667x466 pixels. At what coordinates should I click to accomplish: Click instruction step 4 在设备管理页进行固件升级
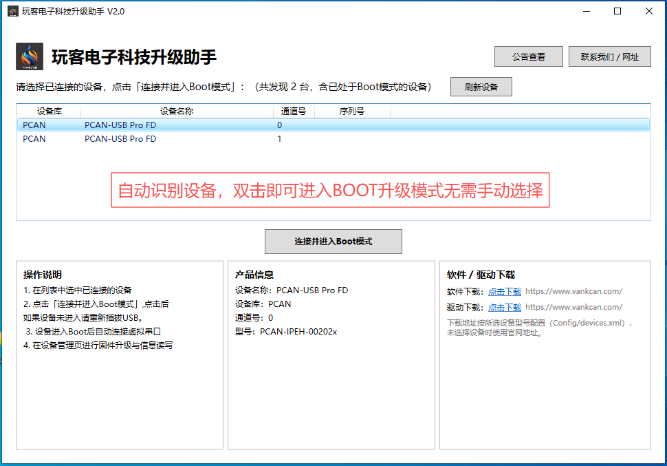coord(98,345)
